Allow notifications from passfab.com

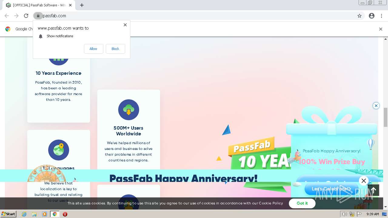pyautogui.click(x=93, y=49)
